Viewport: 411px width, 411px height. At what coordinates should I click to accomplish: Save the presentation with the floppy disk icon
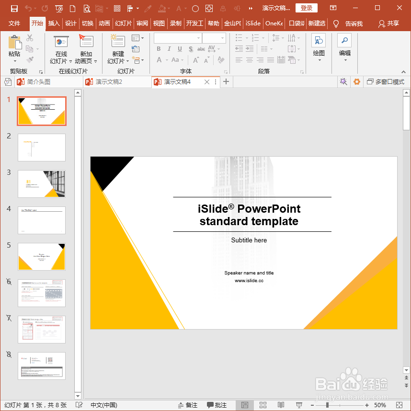coord(14,9)
